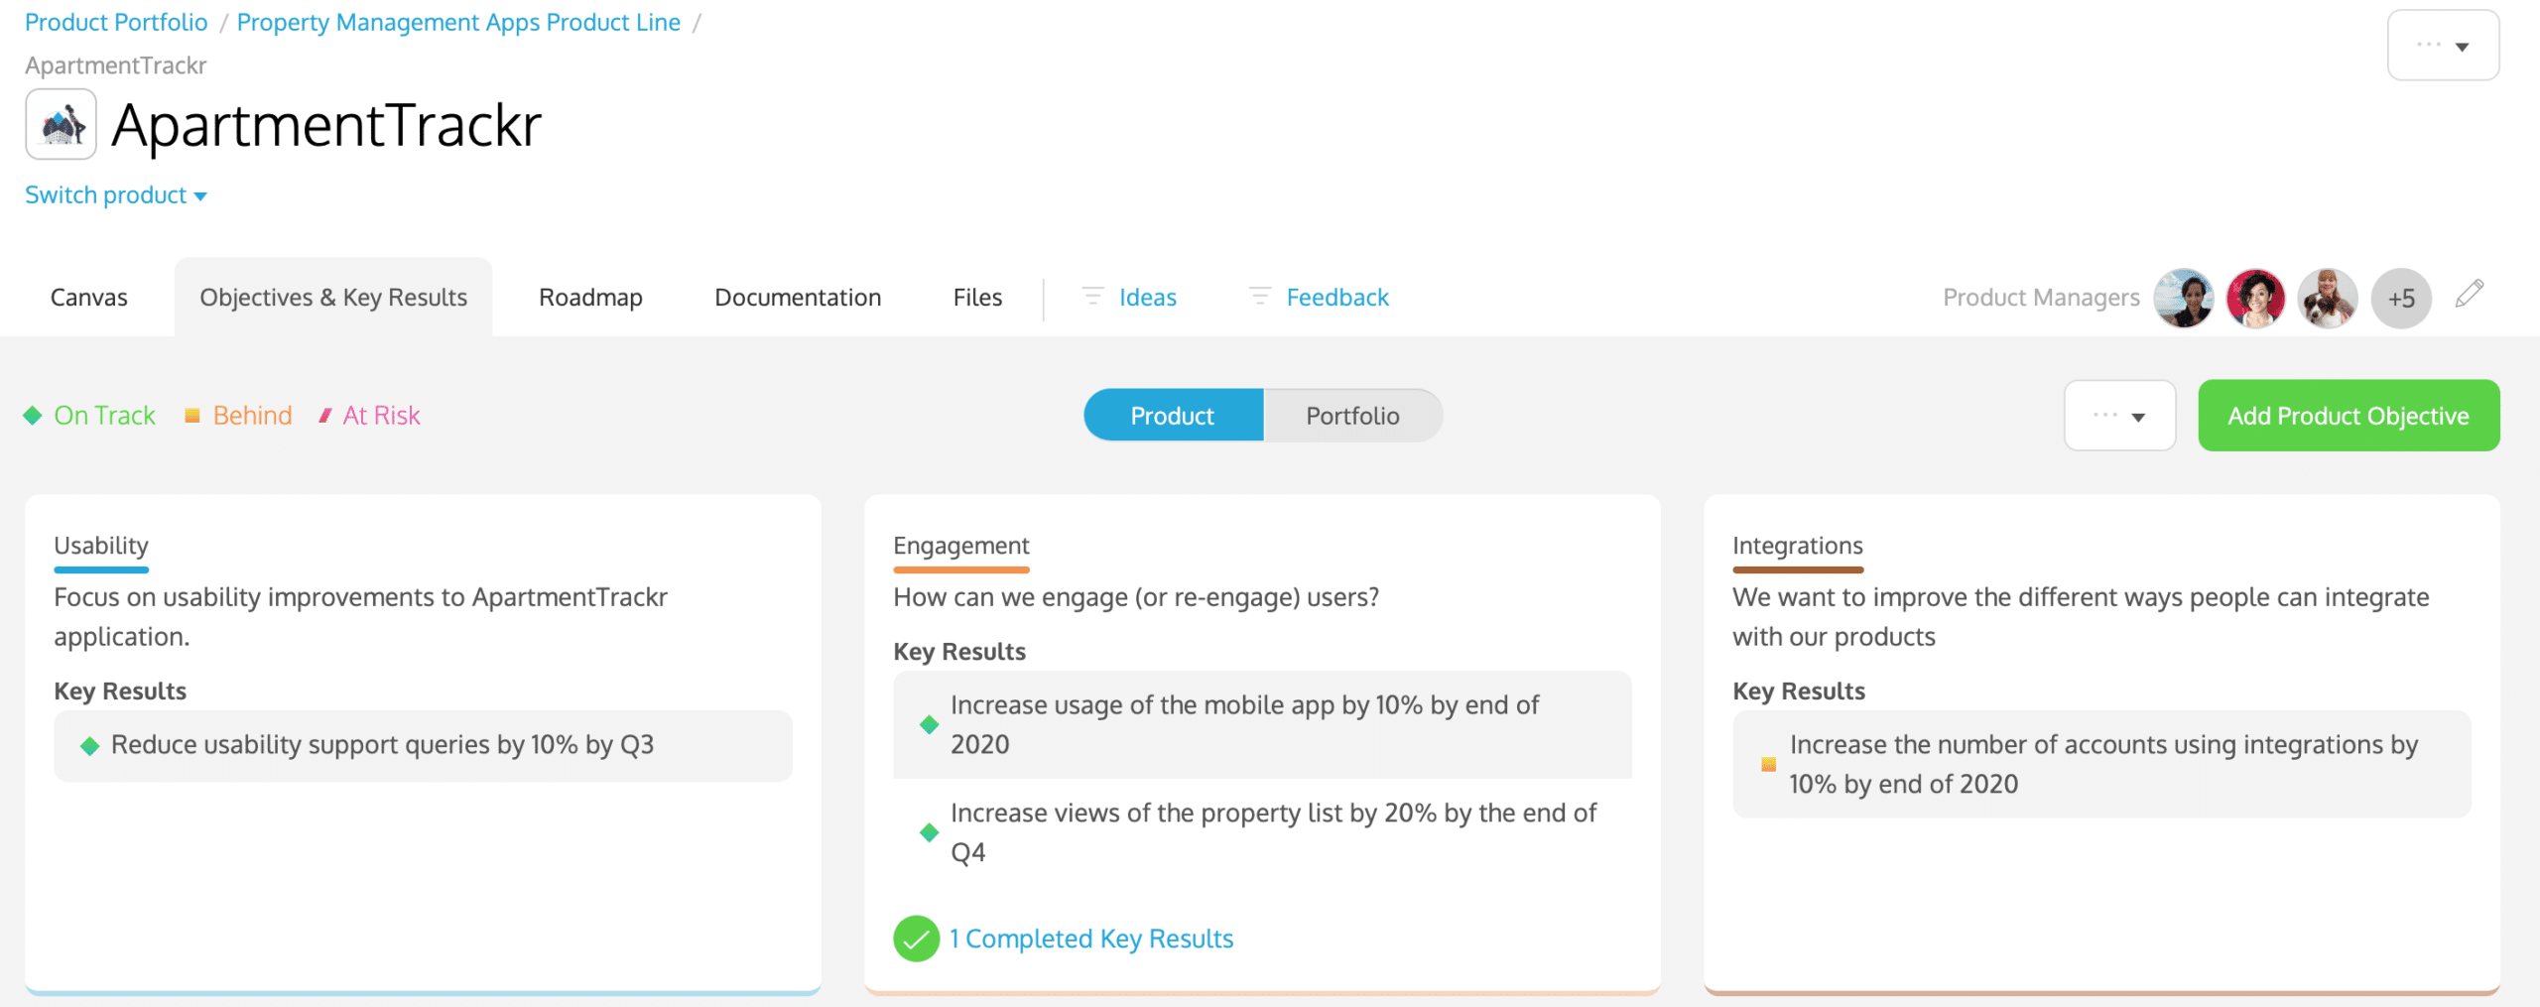Image resolution: width=2540 pixels, height=1007 pixels.
Task: Click the third product manager avatar
Action: 2328,298
